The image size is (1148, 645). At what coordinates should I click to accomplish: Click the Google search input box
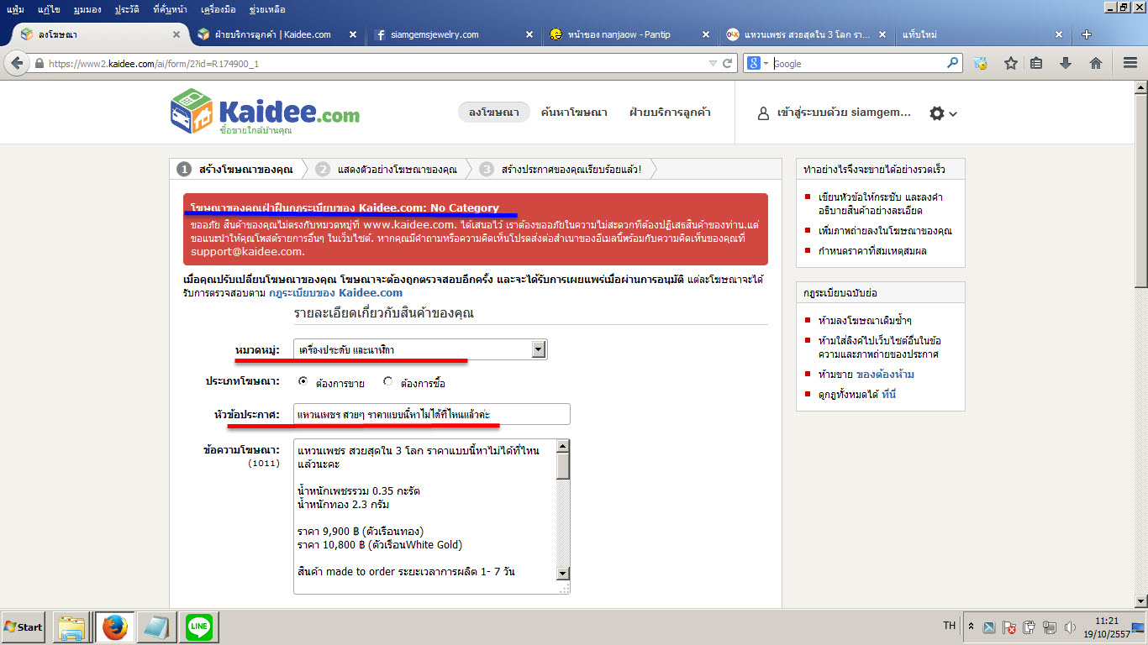click(x=859, y=63)
